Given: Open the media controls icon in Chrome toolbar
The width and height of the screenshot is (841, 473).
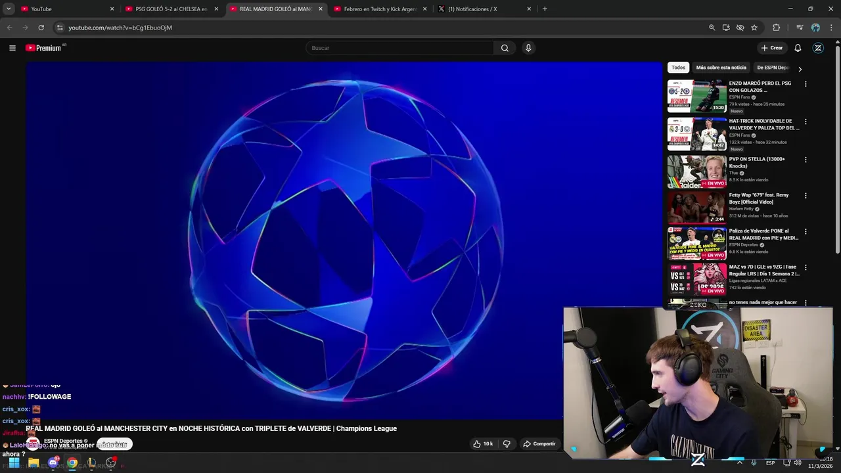Looking at the screenshot, I should click(x=800, y=28).
